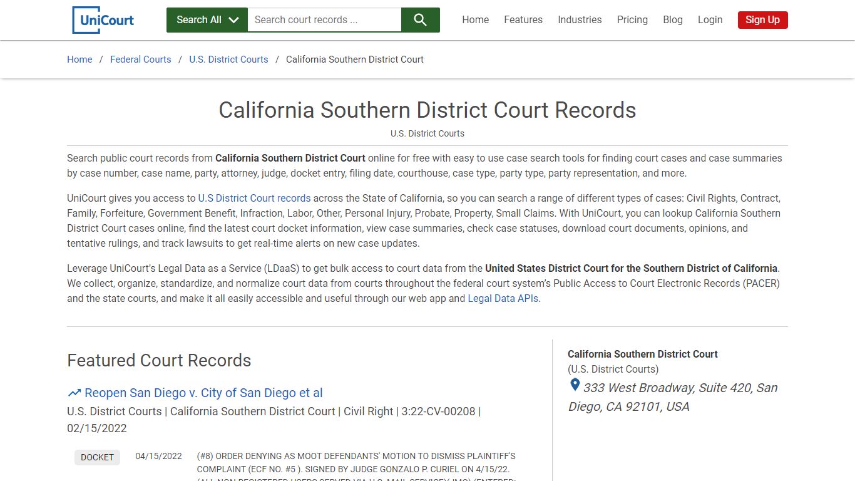Click California Southern District Court breadcrumb text
Image resolution: width=855 pixels, height=481 pixels.
tap(355, 59)
